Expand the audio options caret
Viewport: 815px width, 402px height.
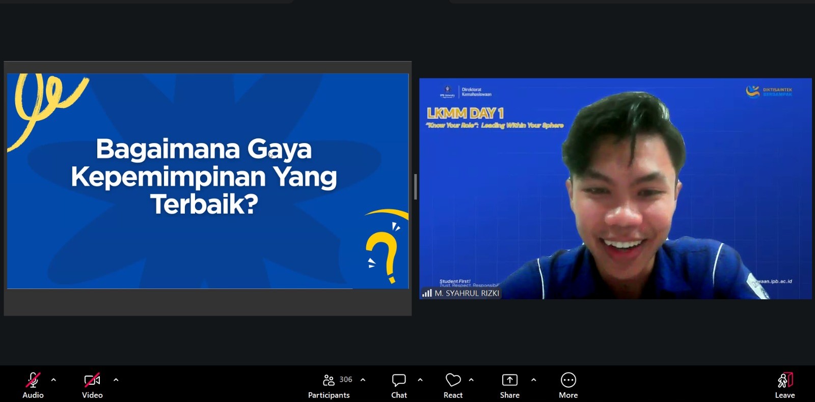[53, 380]
